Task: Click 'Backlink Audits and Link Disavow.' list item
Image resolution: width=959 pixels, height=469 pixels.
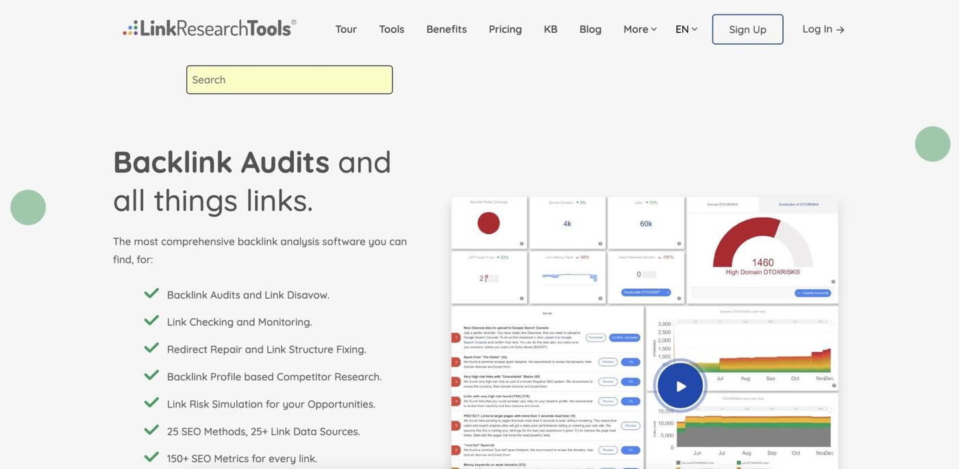Action: 248,295
